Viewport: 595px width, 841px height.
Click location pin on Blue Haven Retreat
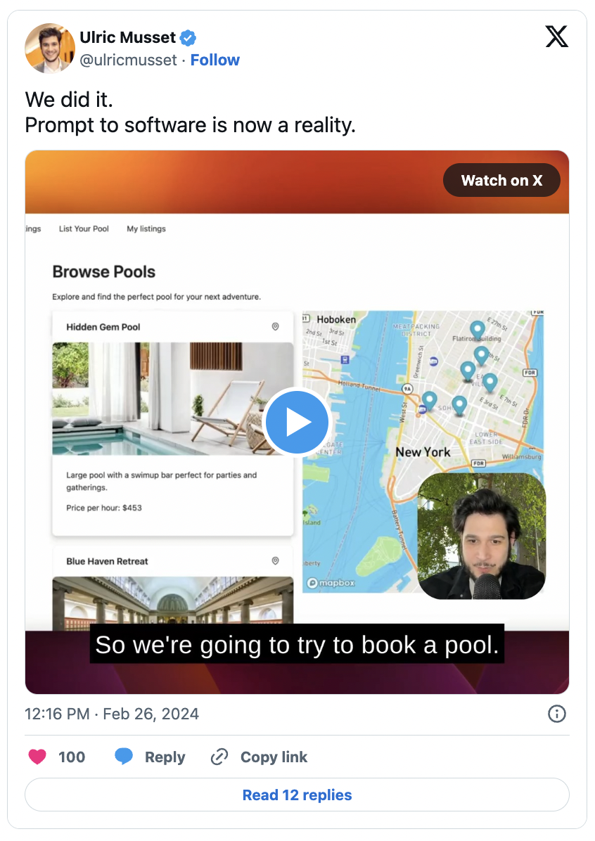click(275, 561)
